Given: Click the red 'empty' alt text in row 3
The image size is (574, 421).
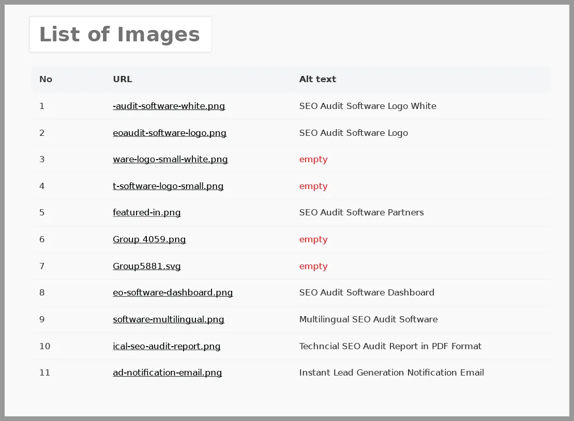Looking at the screenshot, I should [313, 160].
